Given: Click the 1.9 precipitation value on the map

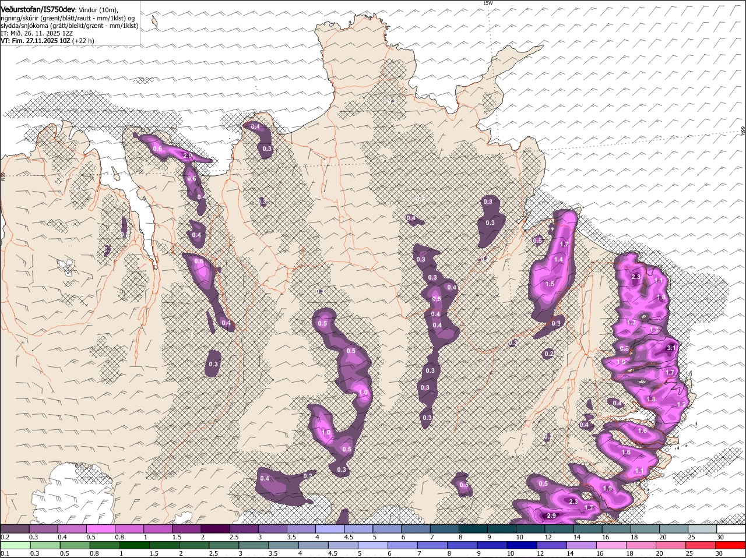Looking at the screenshot, I should point(607,489).
